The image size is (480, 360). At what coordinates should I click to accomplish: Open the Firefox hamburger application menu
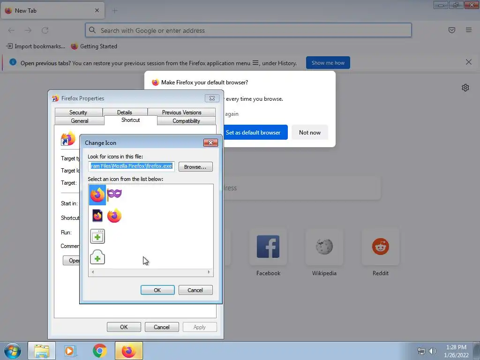point(469,30)
